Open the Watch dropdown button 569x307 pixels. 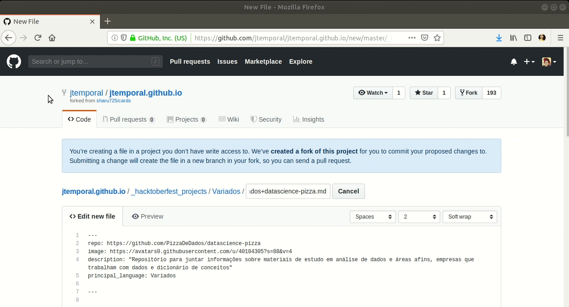[x=373, y=93]
